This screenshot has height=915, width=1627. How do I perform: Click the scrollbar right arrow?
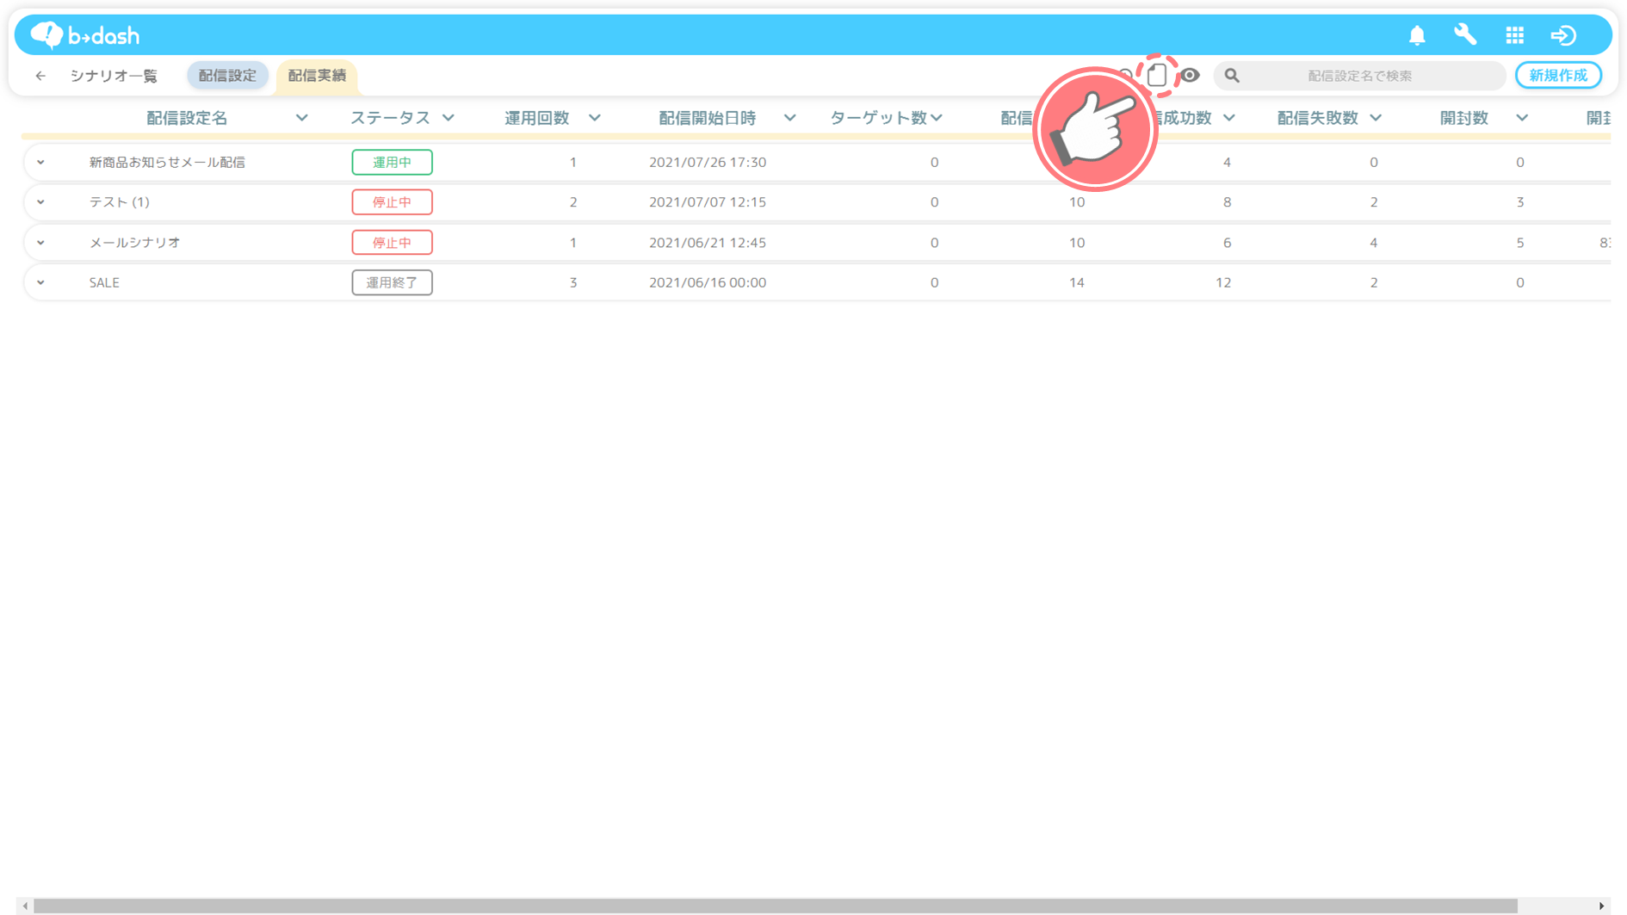click(1601, 906)
